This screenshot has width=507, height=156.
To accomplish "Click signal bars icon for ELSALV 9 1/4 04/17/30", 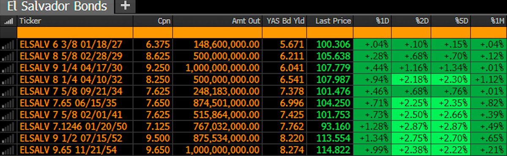I will tap(8, 68).
